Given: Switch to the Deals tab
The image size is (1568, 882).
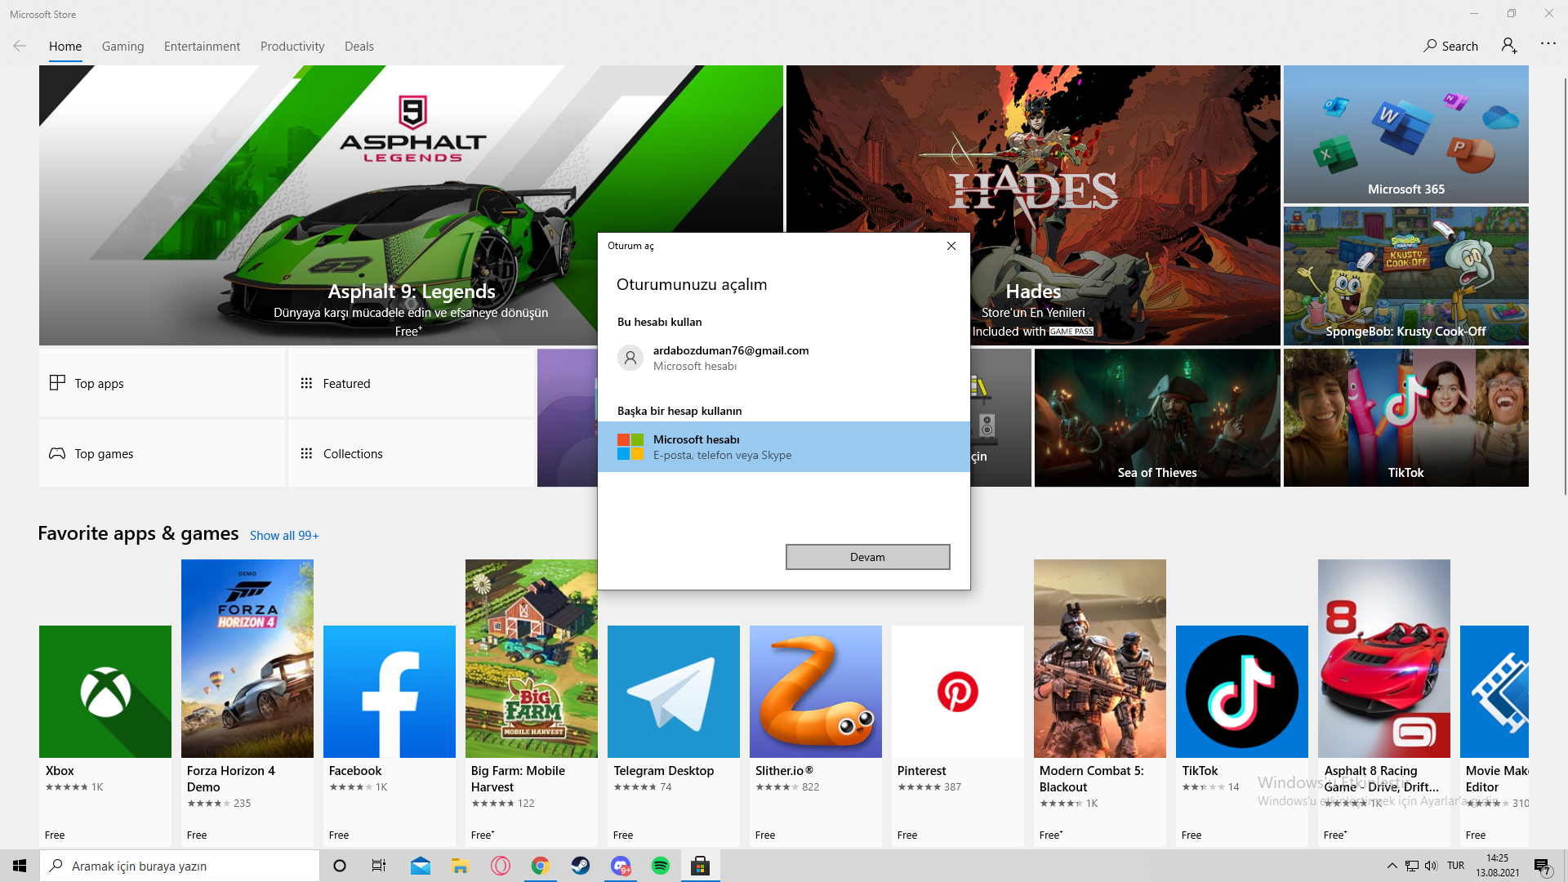Looking at the screenshot, I should point(359,47).
